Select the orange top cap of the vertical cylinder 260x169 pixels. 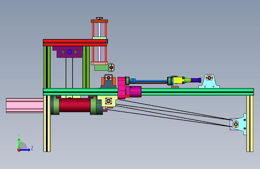coord(99,21)
